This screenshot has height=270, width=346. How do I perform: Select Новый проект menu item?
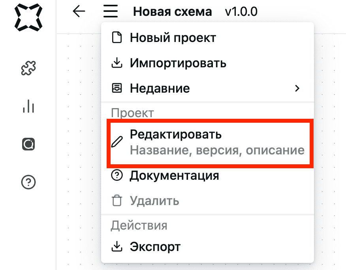(x=207, y=37)
